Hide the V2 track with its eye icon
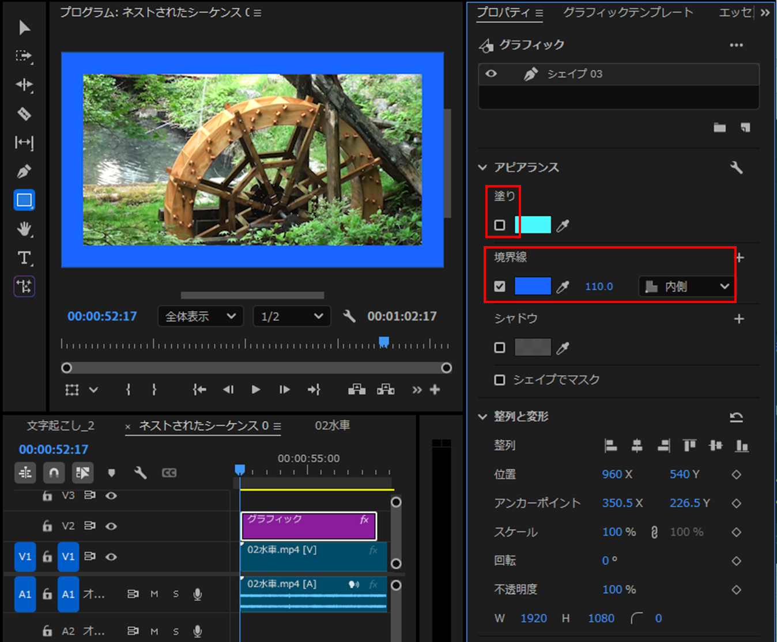This screenshot has width=777, height=642. (111, 526)
